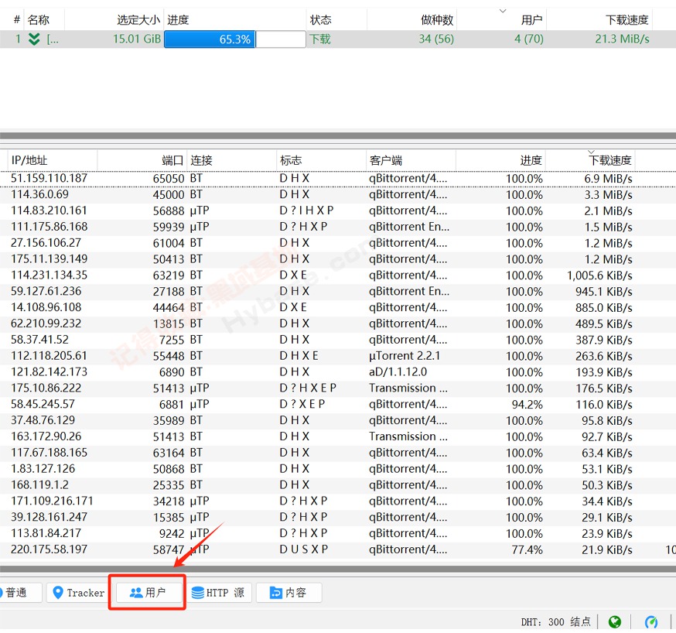Click the green double-chevron download icon
The width and height of the screenshot is (676, 633).
click(x=31, y=39)
